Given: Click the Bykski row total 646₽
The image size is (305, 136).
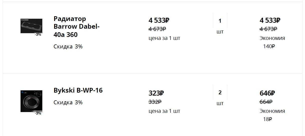Looking at the screenshot, I should 267,93.
